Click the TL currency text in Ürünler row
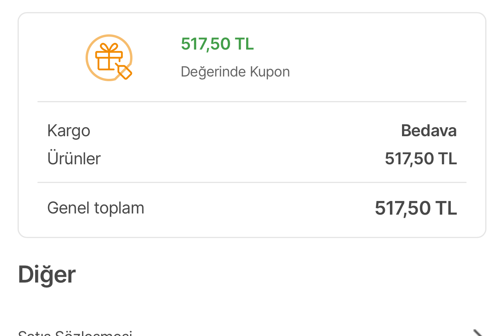This screenshot has width=504, height=336. (448, 159)
